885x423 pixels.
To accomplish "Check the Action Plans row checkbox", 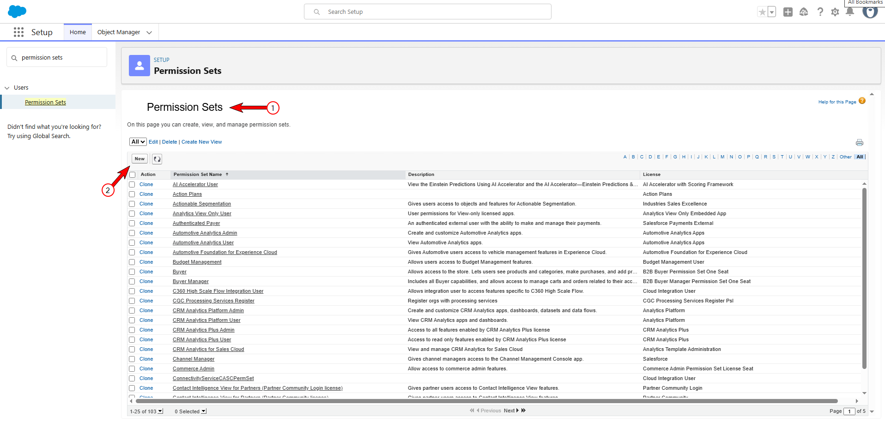I will tap(132, 194).
